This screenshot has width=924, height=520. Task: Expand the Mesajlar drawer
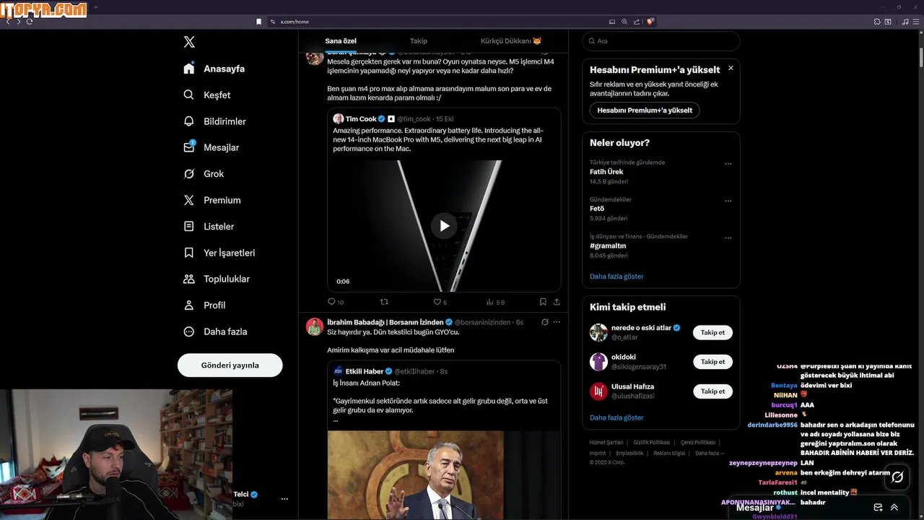pyautogui.click(x=894, y=508)
